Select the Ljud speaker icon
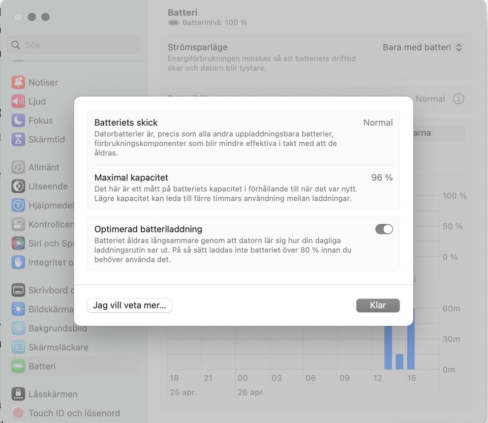This screenshot has height=423, width=488. point(18,102)
